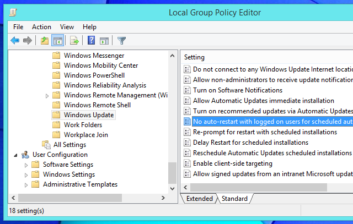Select the Windows Settings tree item
The height and width of the screenshot is (224, 353).
69,174
